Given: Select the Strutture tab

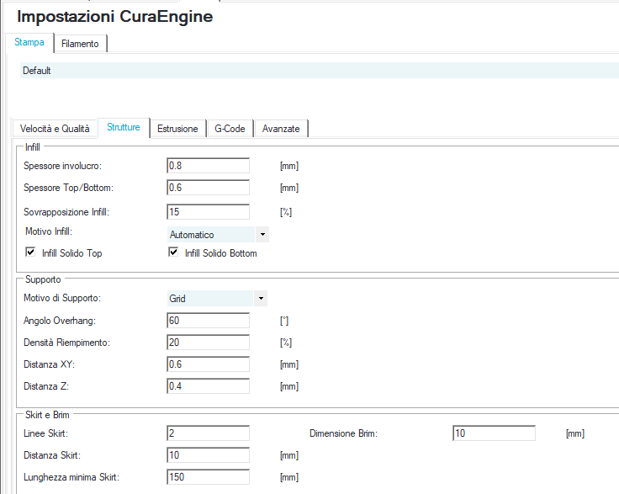Looking at the screenshot, I should tap(124, 127).
